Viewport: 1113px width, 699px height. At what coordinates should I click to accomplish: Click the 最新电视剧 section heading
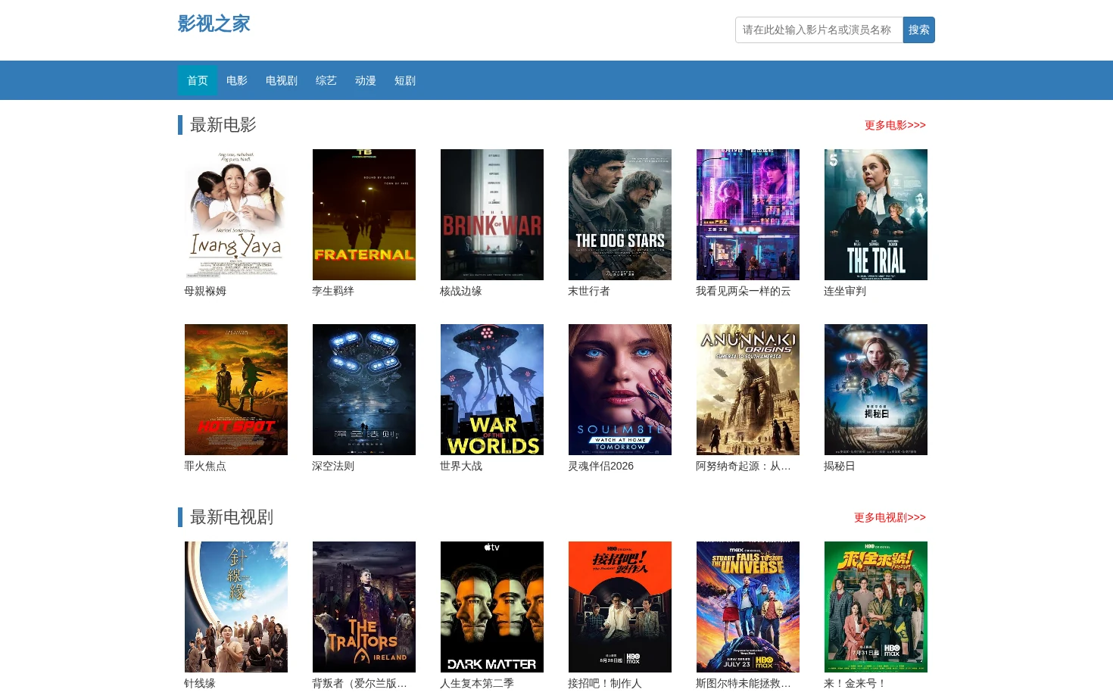click(x=232, y=517)
